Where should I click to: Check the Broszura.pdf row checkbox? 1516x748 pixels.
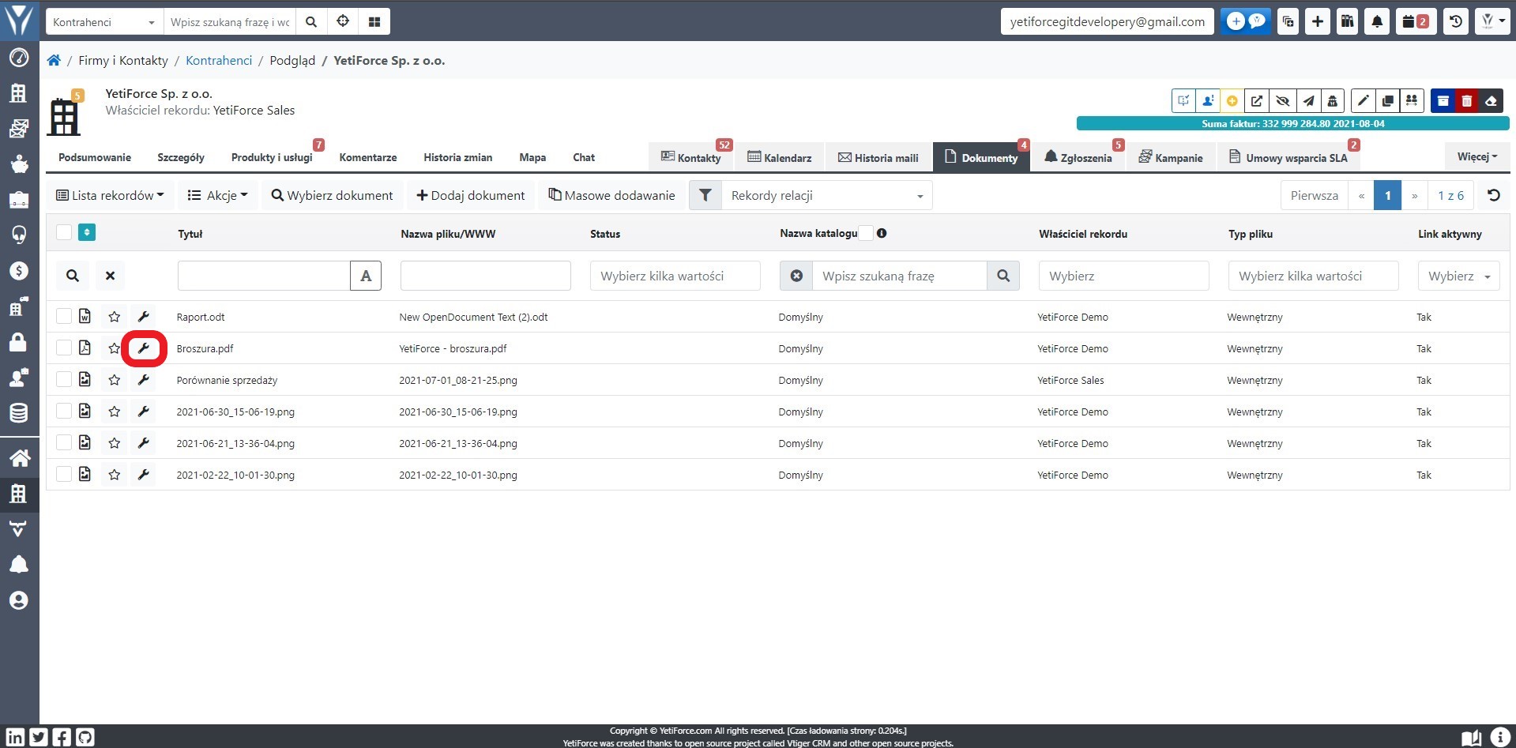(x=64, y=348)
